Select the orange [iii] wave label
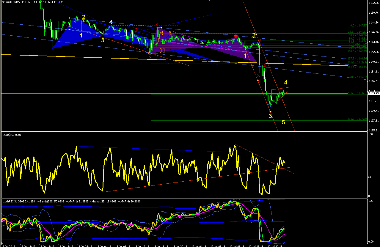 pyautogui.click(x=162, y=51)
